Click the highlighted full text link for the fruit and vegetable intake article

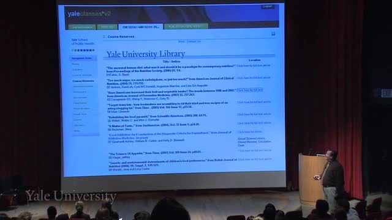(x=250, y=90)
